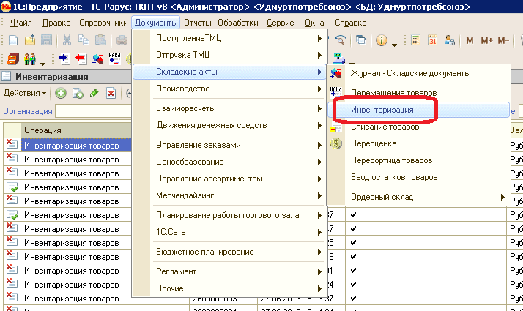The height and width of the screenshot is (311, 523).
Task: Open the Calculator icon
Action: 415,40
